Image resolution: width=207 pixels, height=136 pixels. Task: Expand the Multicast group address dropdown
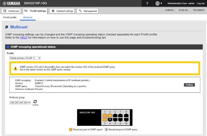point(20,103)
